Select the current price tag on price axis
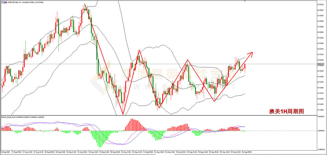This screenshot has height=155, width=327. (x=320, y=64)
